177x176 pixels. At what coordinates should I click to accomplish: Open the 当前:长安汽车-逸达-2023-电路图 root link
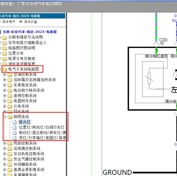29,32
